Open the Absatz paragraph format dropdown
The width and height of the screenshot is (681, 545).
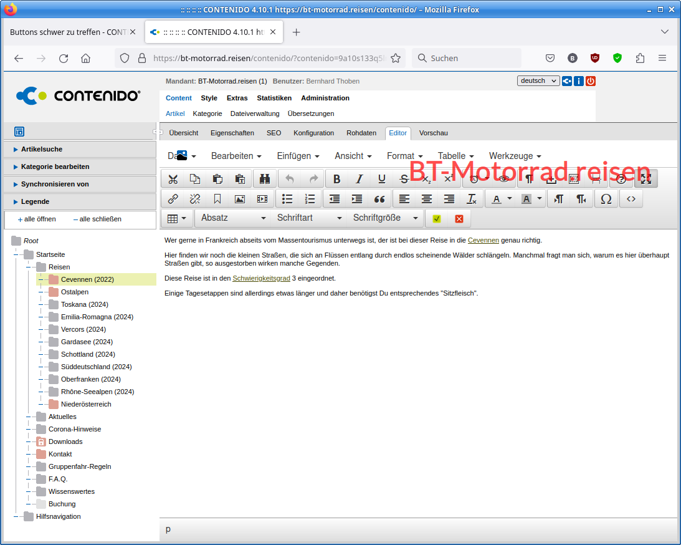(x=233, y=218)
